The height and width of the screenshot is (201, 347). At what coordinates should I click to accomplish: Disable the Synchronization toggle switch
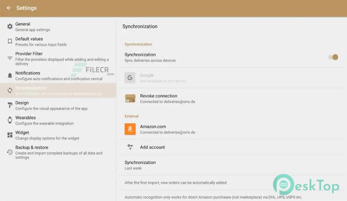(333, 57)
